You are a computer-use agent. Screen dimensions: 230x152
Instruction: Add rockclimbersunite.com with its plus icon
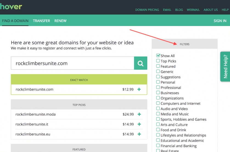coord(139,89)
